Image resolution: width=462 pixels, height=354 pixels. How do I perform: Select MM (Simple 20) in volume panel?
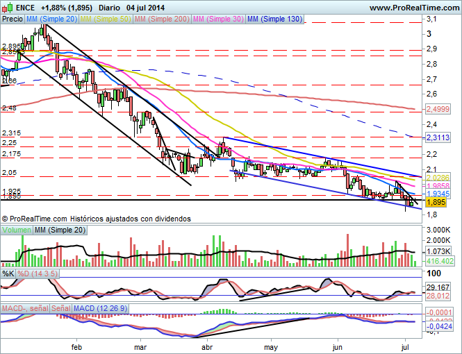coord(60,230)
